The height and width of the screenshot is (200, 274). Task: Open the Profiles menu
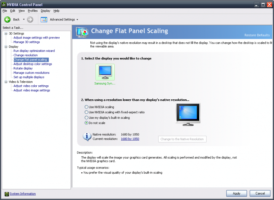pos(33,11)
